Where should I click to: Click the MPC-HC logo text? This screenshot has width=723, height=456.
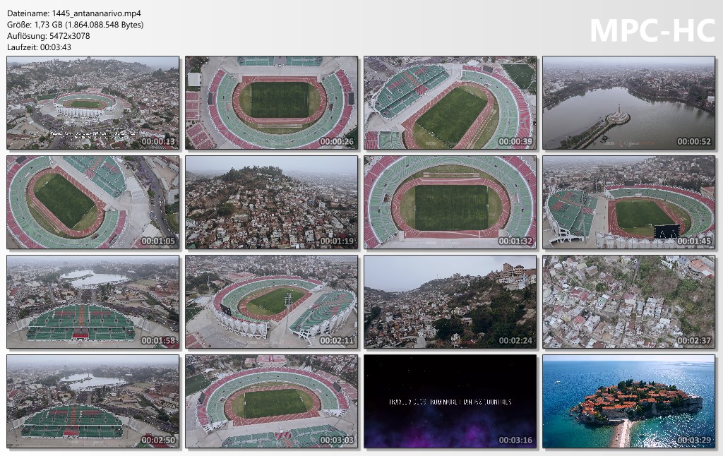(652, 30)
